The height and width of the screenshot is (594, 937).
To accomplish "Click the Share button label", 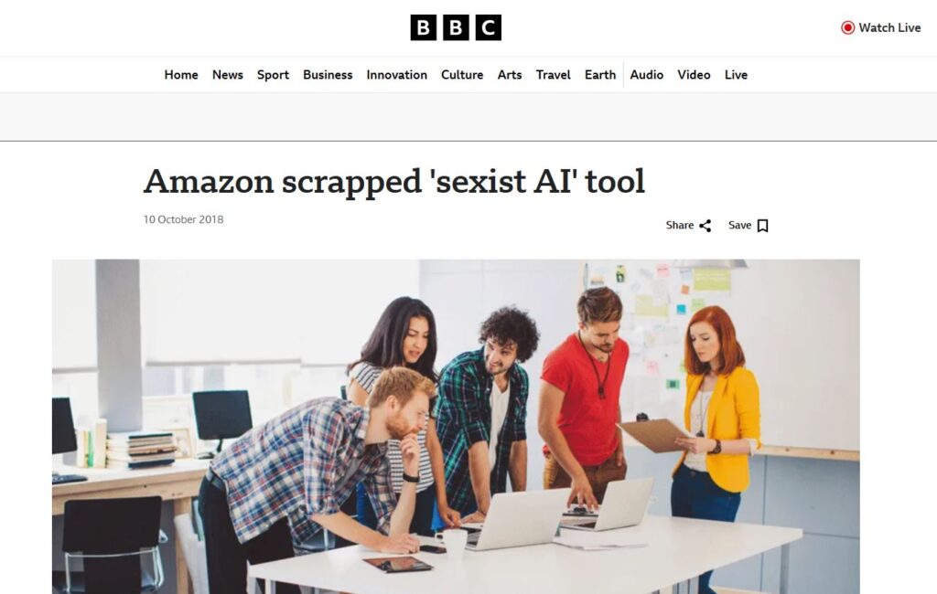I will [680, 225].
